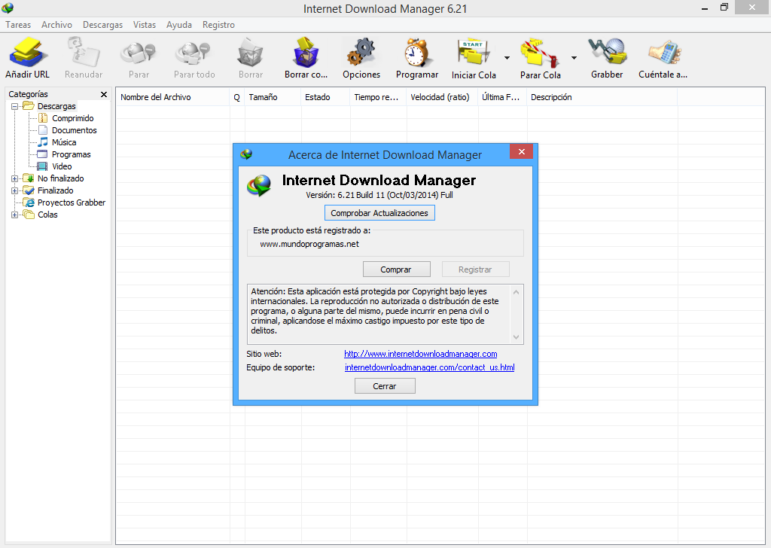Viewport: 771px width, 548px height.
Task: Open the Descargas menu
Action: click(102, 25)
